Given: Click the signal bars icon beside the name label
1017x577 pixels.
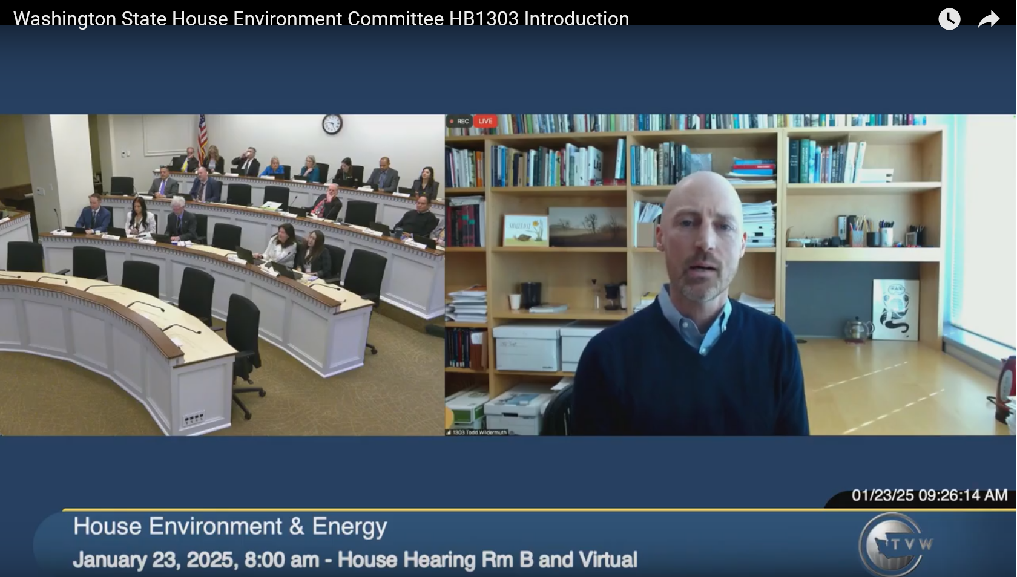Looking at the screenshot, I should click(x=449, y=432).
